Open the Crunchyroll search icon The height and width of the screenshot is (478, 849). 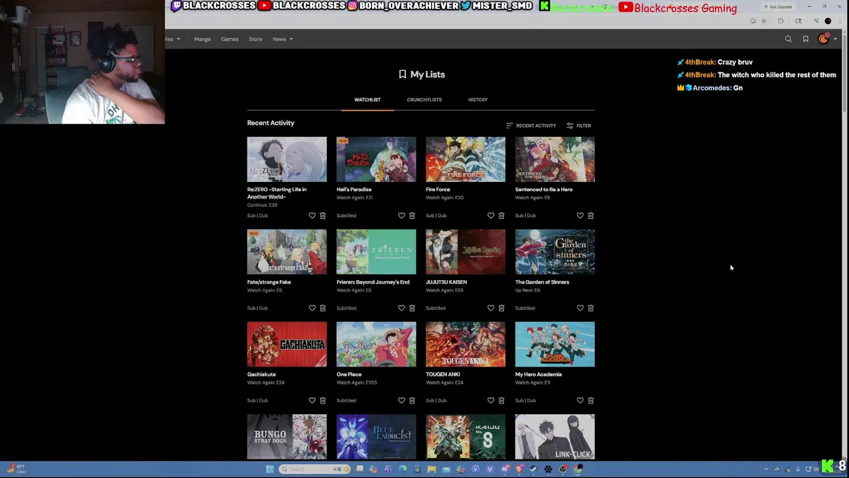point(789,39)
